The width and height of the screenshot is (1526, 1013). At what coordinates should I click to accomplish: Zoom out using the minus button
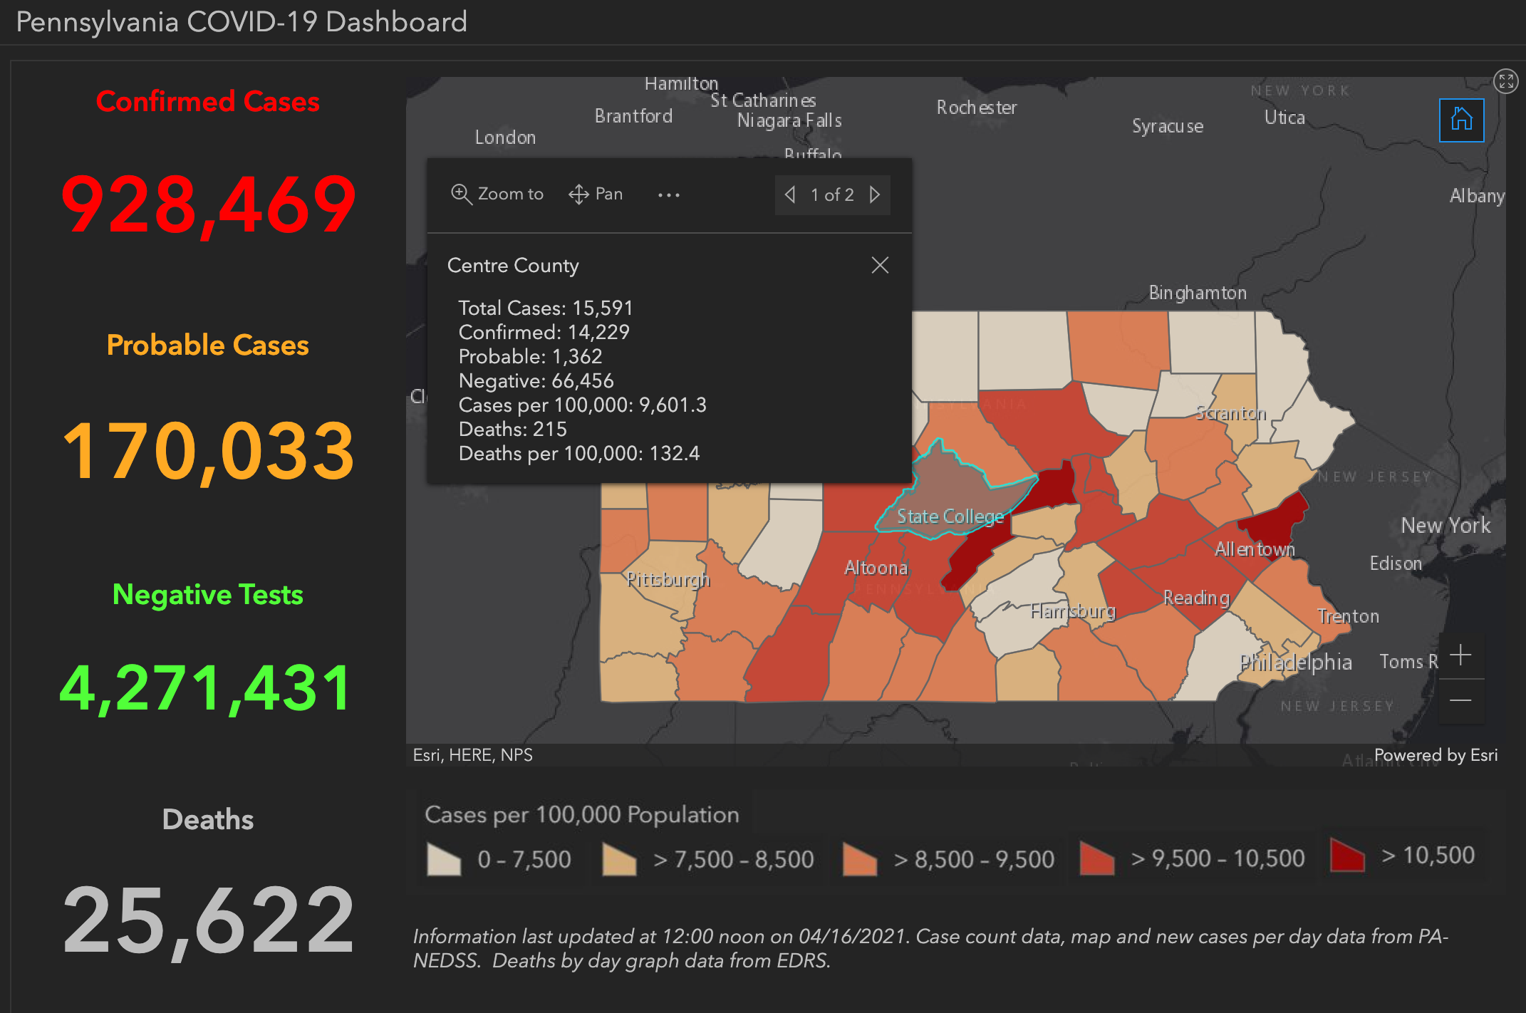click(1460, 702)
